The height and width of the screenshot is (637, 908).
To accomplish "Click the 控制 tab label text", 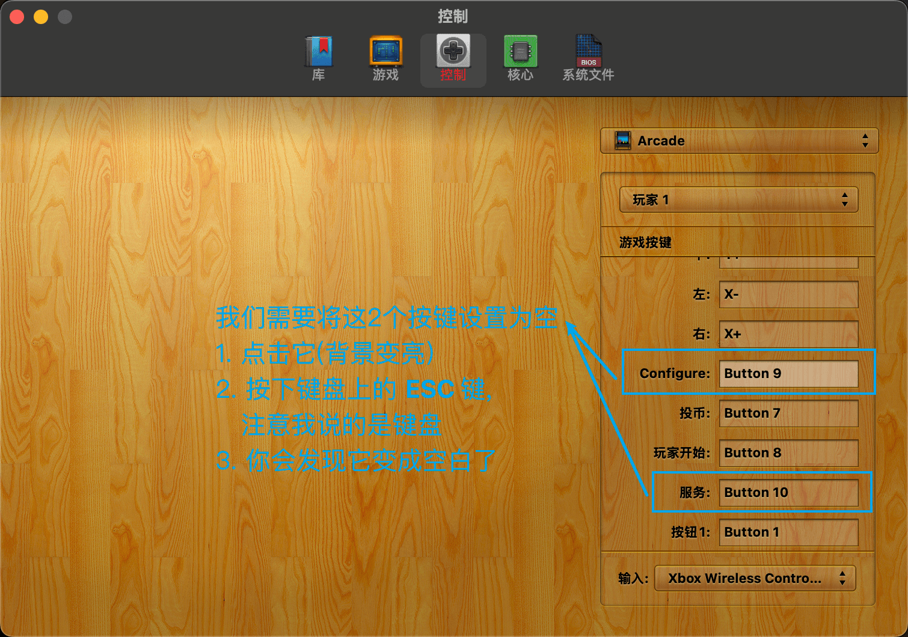I will (453, 75).
